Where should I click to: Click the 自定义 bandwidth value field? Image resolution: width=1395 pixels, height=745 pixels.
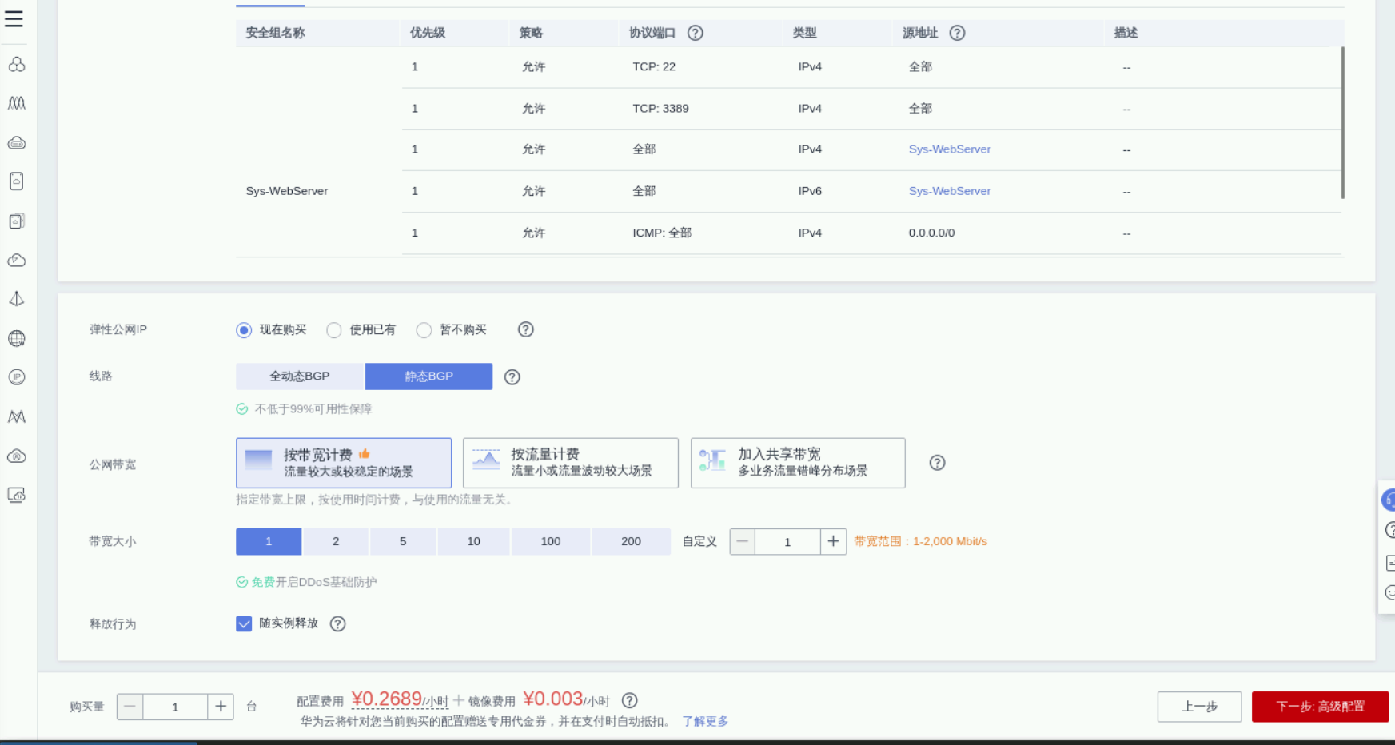point(787,541)
